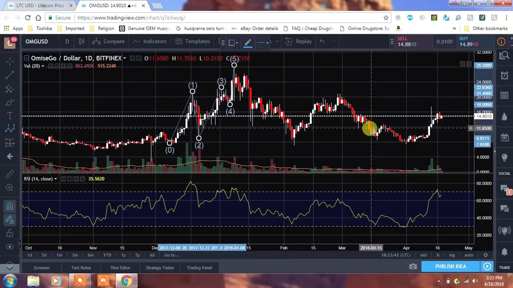
Task: Open the prediction and measurement tools
Action: 10,142
